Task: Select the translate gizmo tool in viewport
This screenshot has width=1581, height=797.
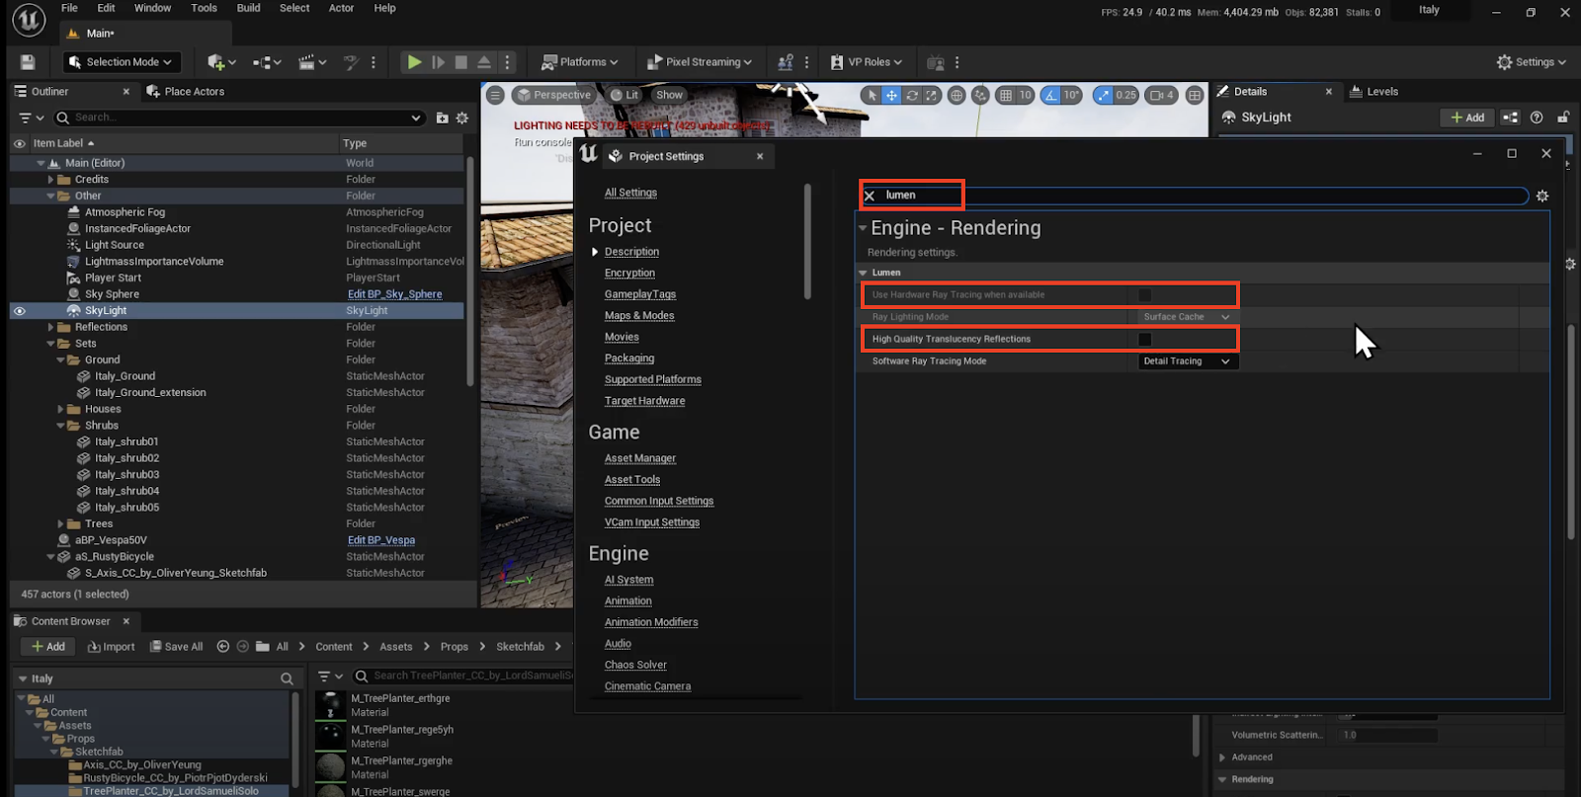Action: coord(891,96)
